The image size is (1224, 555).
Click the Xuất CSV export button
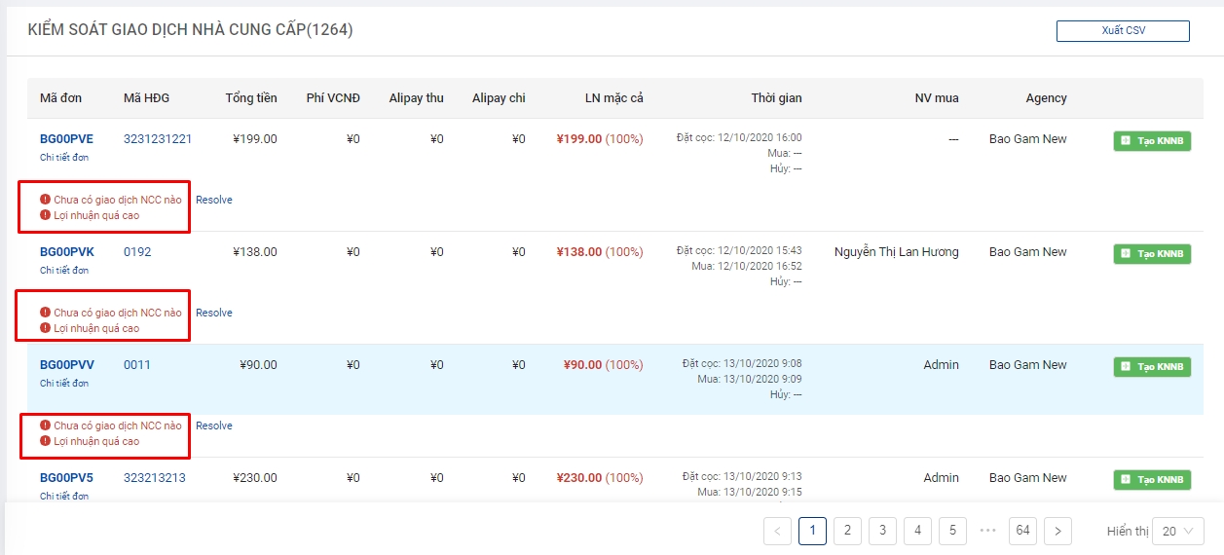pyautogui.click(x=1123, y=31)
